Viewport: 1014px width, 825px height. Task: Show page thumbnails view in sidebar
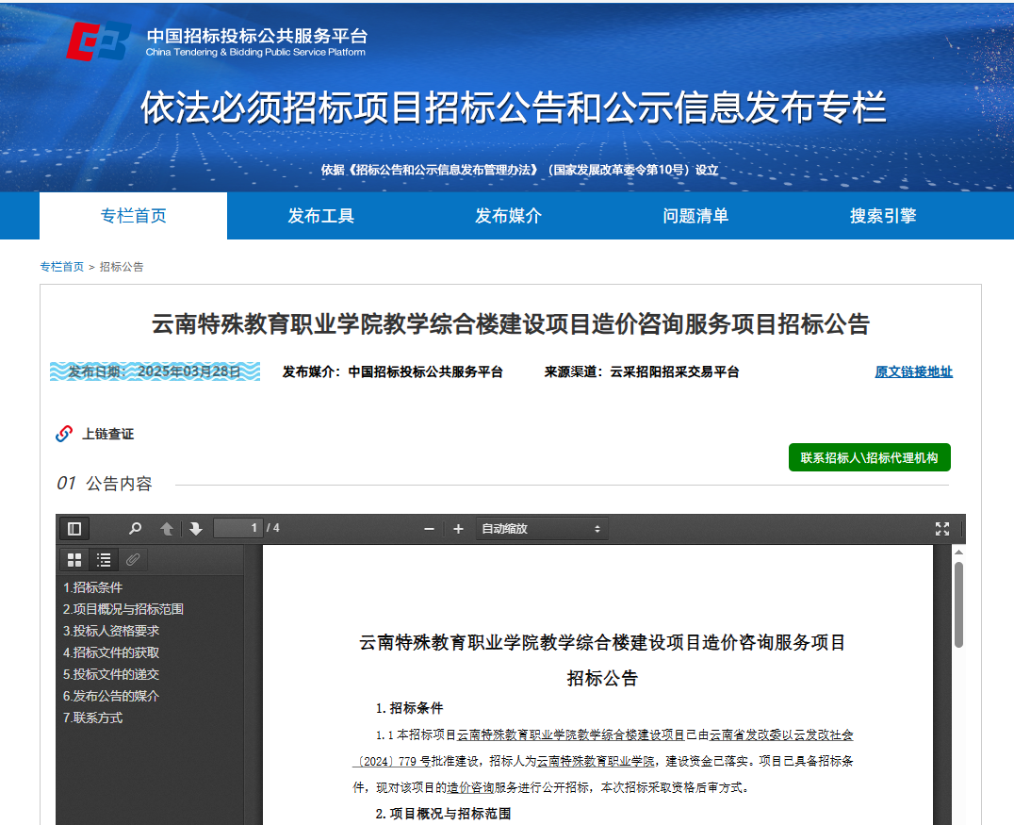coord(74,560)
